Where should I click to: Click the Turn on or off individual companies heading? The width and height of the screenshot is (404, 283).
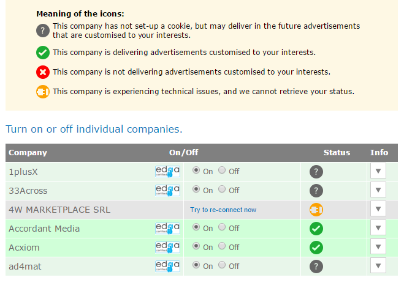(x=94, y=129)
